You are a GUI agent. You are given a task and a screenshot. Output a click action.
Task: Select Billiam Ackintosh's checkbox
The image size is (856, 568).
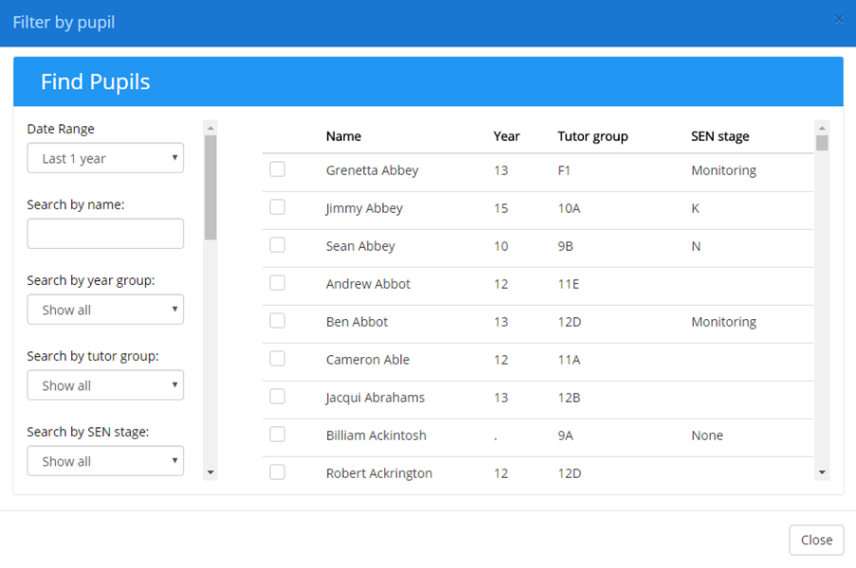(x=277, y=435)
